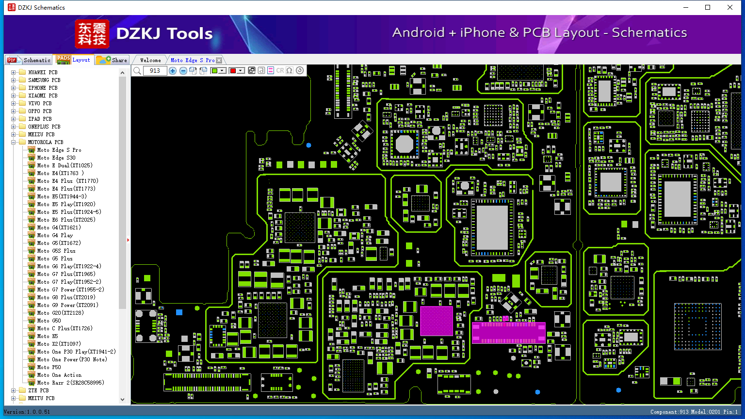Select the Moto Edge S Pro document tab
This screenshot has width=745, height=419.
(193, 60)
